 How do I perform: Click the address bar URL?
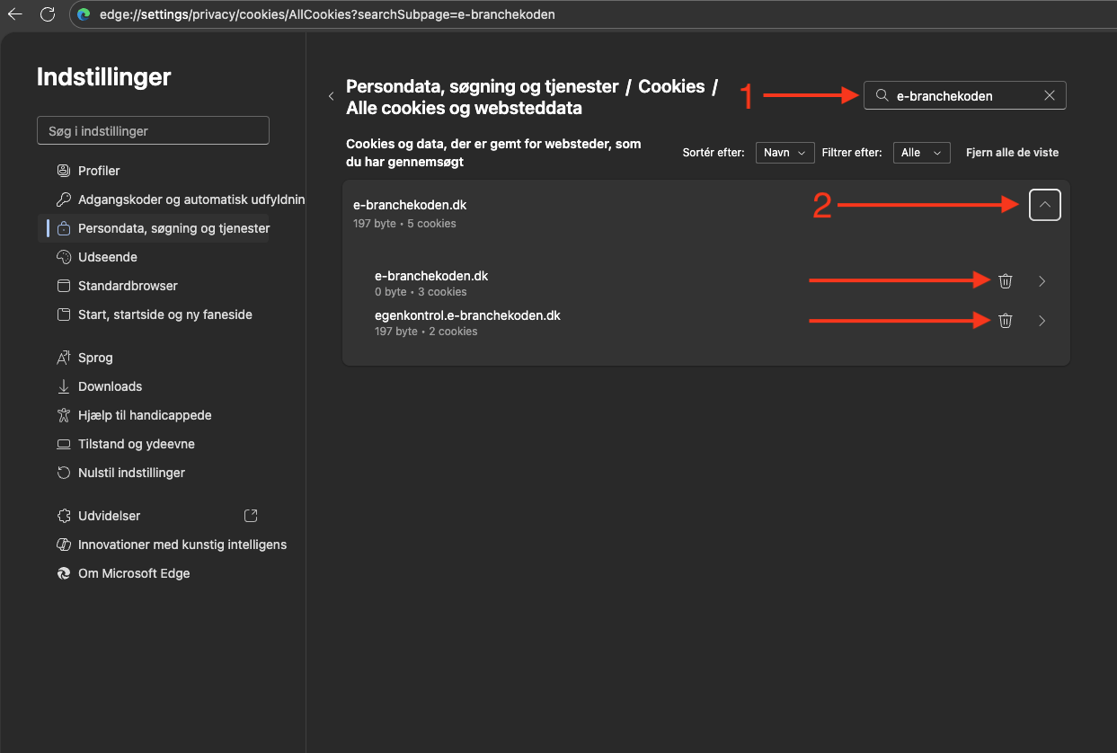pos(327,14)
